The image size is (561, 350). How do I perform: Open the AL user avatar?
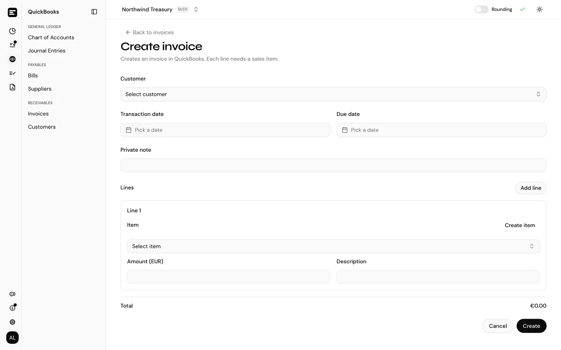click(x=12, y=338)
